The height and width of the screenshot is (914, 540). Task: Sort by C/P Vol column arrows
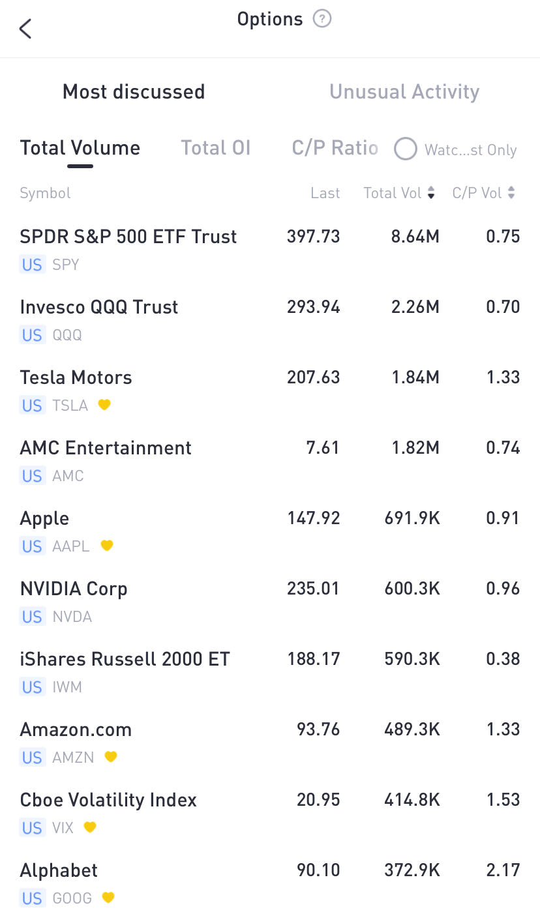point(511,193)
